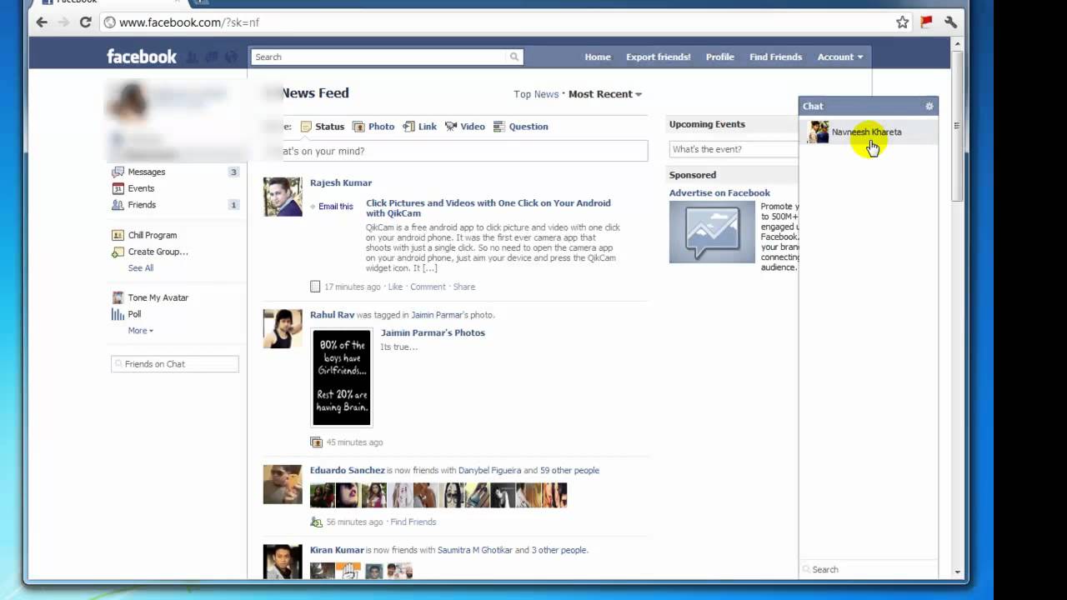Click the Advertise on Facebook ad image

[x=712, y=232]
